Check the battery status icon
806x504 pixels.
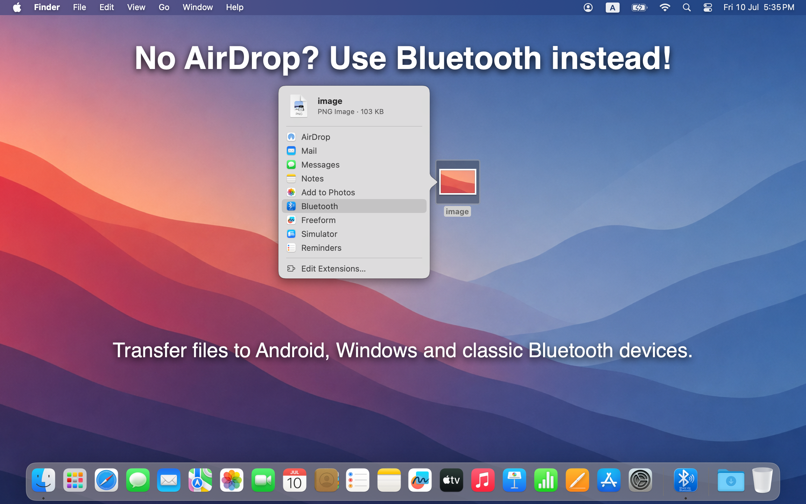(x=639, y=7)
